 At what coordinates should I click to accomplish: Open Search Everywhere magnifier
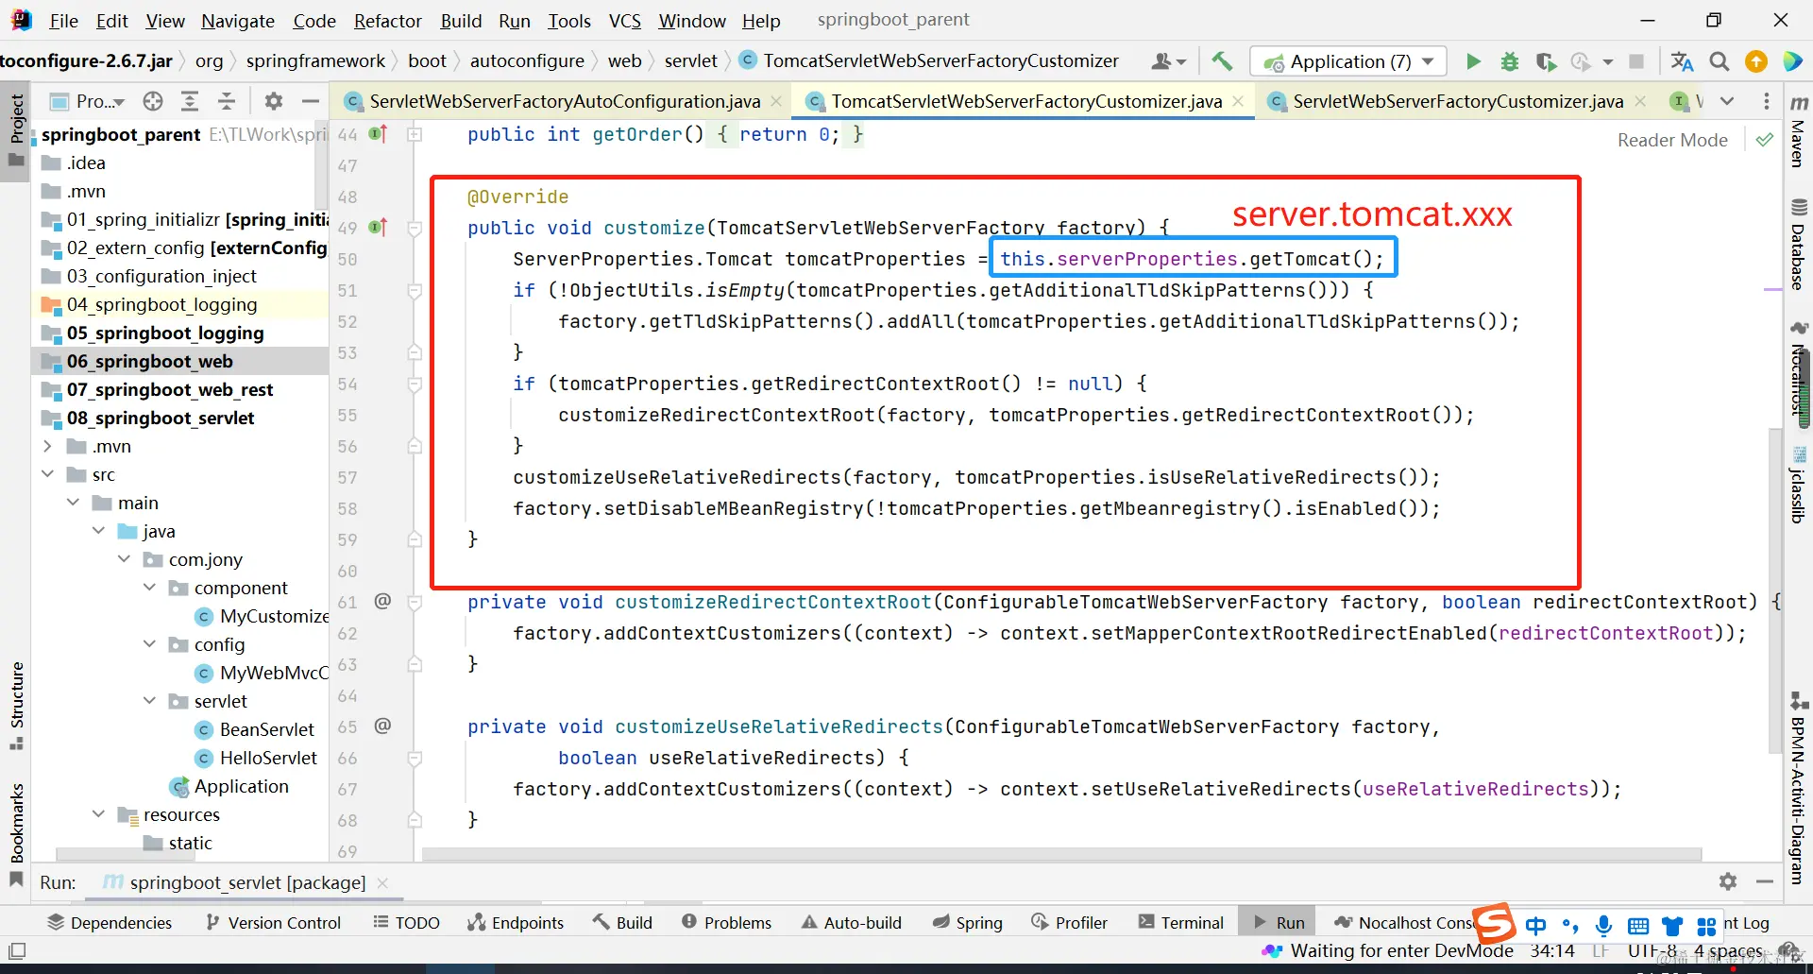1720,61
